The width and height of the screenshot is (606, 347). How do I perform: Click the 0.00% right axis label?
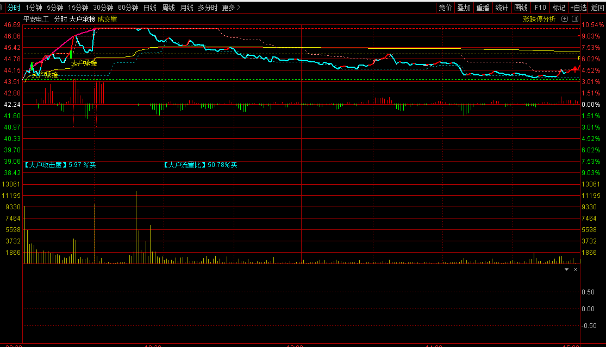coord(591,105)
